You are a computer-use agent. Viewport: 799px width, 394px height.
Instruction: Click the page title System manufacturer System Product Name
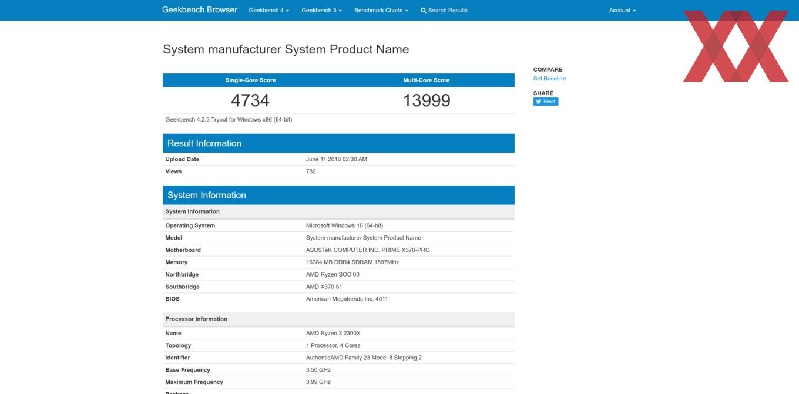click(x=286, y=49)
